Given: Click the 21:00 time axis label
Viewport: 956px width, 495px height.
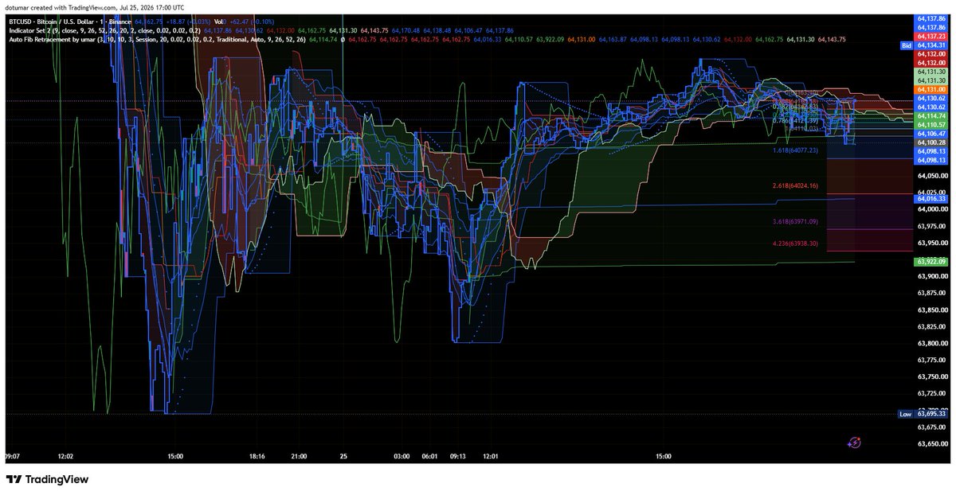Looking at the screenshot, I should [x=299, y=457].
